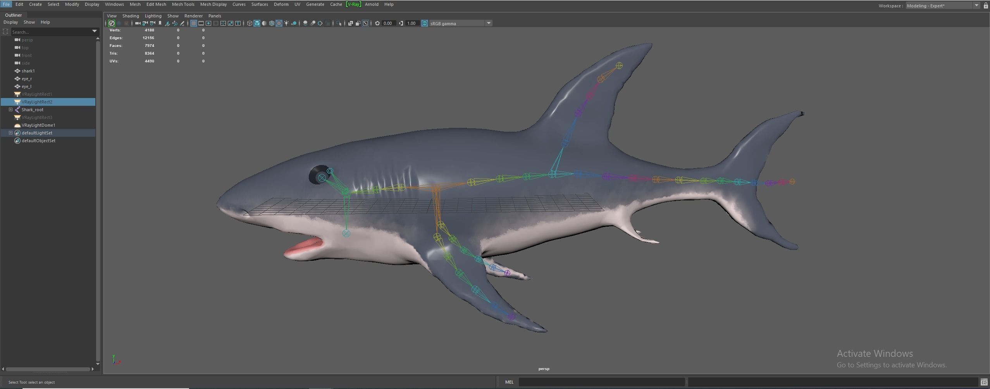Toggle X-Ray mode

[x=351, y=23]
